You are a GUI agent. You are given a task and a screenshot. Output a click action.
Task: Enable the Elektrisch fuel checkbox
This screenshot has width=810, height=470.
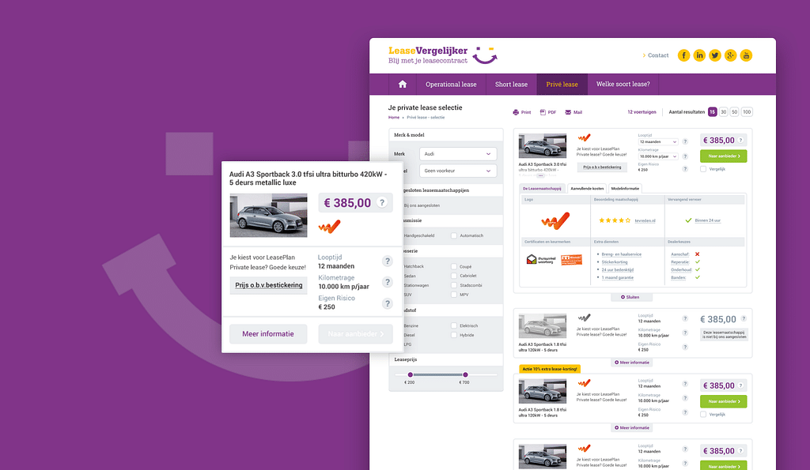pyautogui.click(x=454, y=325)
